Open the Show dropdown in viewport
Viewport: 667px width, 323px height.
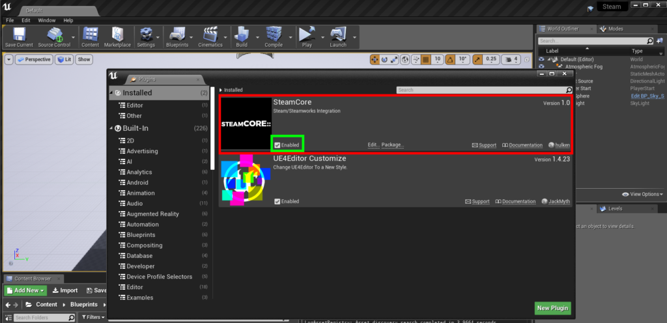coord(84,59)
